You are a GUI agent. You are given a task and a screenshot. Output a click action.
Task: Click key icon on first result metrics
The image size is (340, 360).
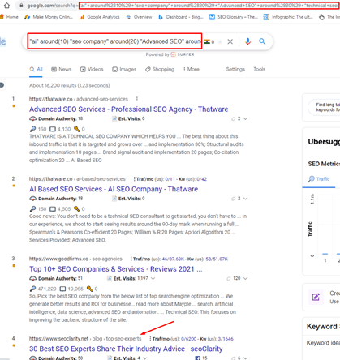coord(77,129)
